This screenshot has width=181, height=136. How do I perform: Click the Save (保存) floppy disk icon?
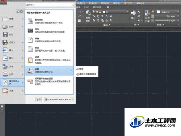tap(5, 34)
